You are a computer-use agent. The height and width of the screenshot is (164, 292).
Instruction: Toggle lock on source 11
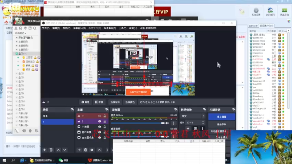point(105,116)
